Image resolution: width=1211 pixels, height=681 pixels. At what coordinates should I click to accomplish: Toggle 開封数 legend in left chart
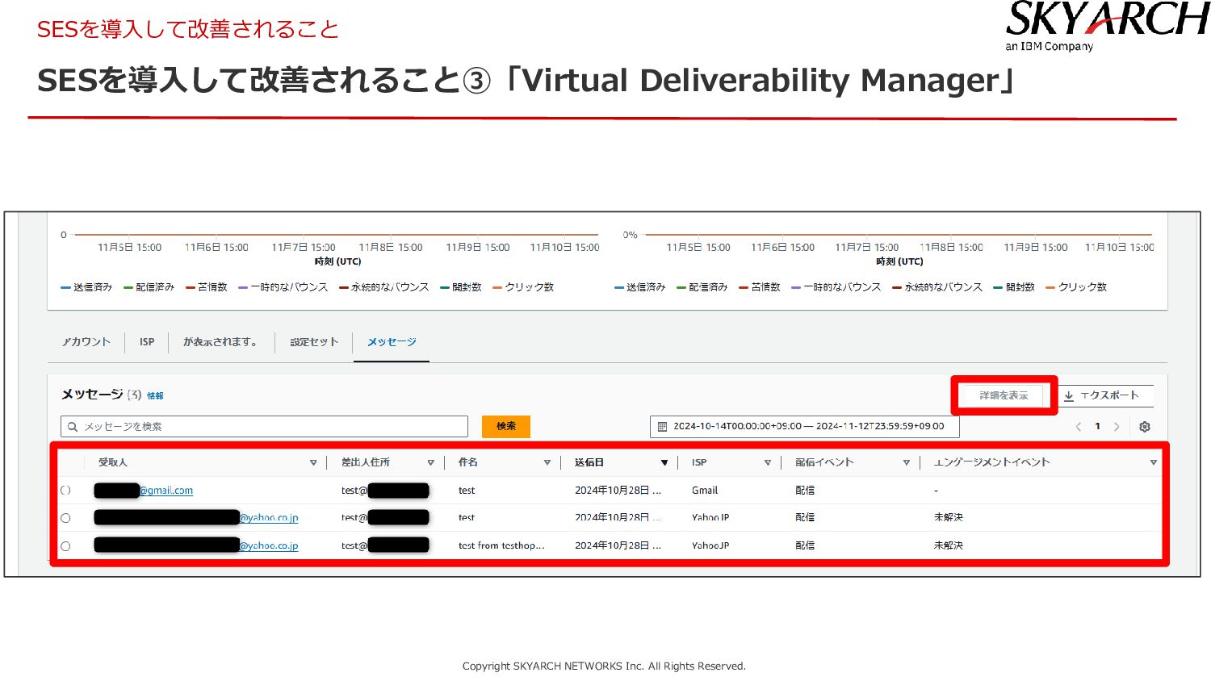click(461, 287)
